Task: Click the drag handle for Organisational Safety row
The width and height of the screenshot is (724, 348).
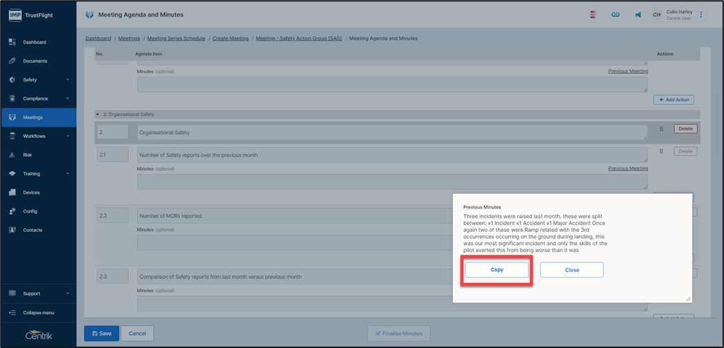Action: (661, 129)
